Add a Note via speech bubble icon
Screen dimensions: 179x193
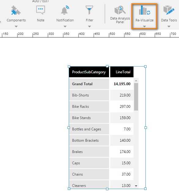point(41,10)
